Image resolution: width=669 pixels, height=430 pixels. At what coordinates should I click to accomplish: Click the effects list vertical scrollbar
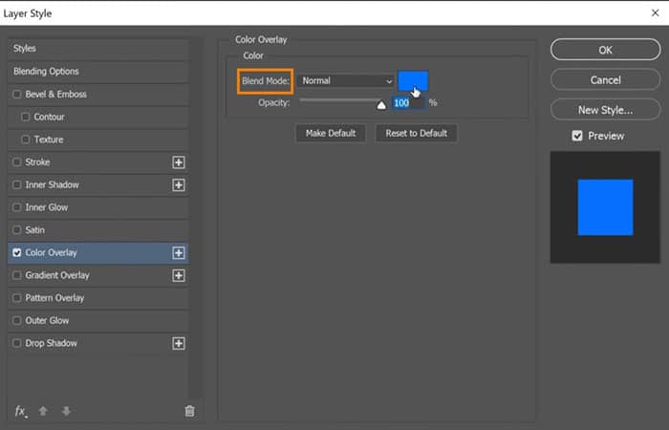196,218
